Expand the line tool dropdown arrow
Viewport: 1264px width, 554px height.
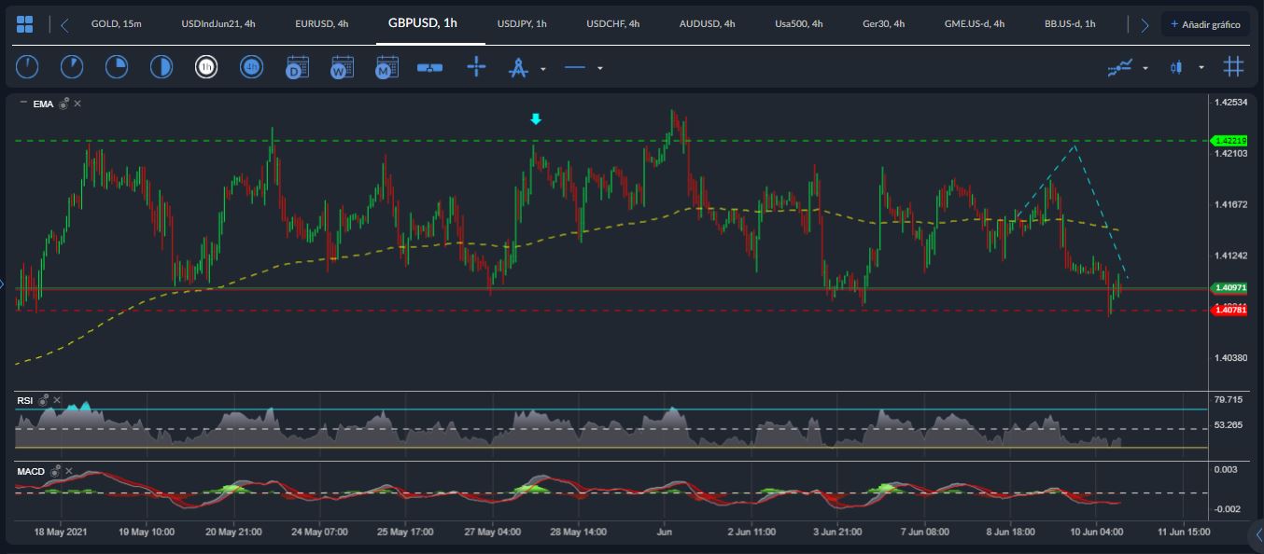[x=599, y=68]
